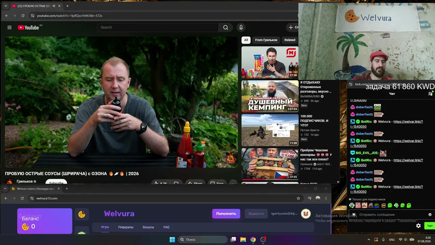Screen dimensions: 435x245
Task: Open File Explorer from the taskbar
Action: 243,240
